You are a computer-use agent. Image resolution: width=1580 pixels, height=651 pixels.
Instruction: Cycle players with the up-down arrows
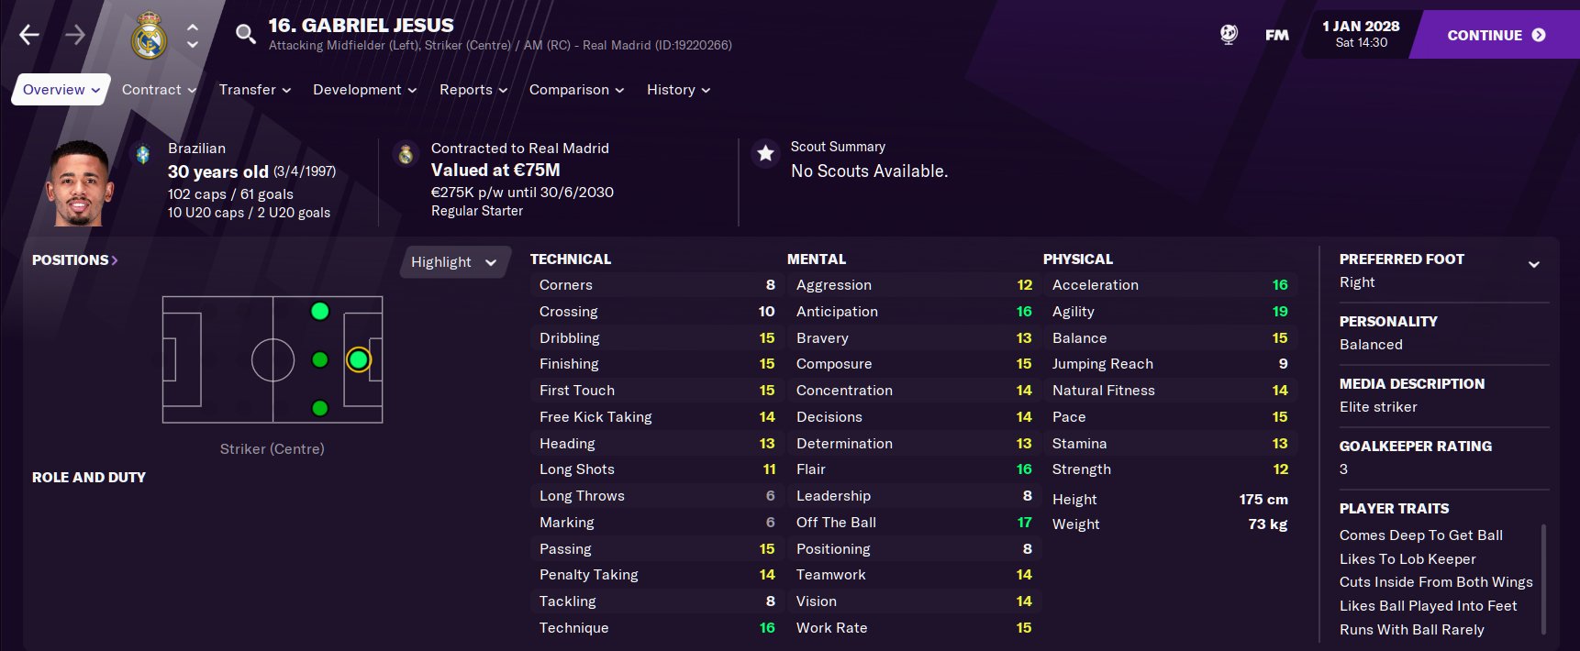click(x=193, y=36)
